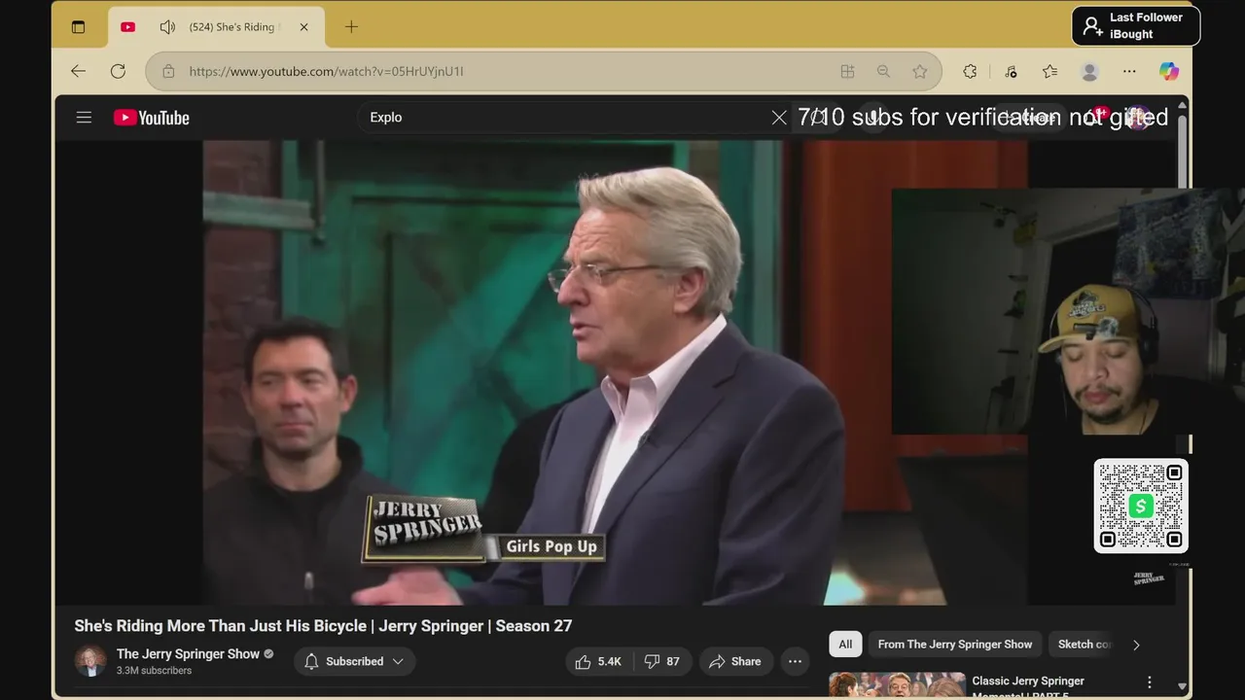
Task: Open the favorites list
Action: click(1049, 71)
